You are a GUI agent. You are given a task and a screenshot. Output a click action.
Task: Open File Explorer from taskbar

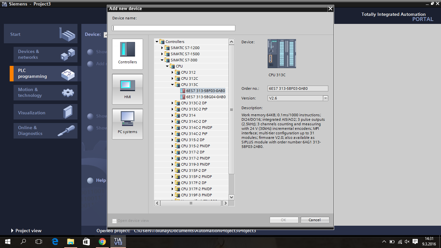tap(70, 242)
